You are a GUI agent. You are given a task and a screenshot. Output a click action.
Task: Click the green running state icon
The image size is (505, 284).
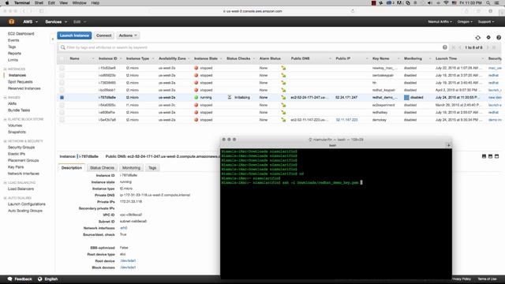click(196, 97)
